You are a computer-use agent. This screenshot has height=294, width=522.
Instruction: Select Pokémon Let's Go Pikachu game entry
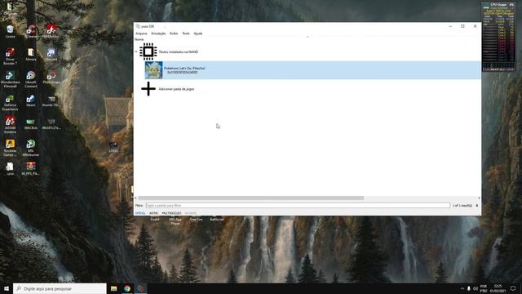click(312, 70)
